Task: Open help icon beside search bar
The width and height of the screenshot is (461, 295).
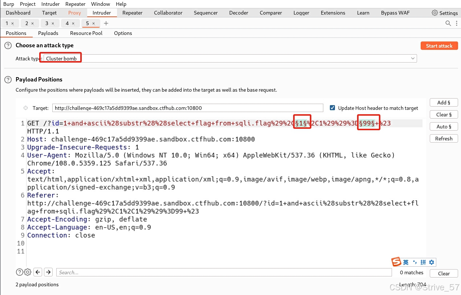Action: click(19, 272)
